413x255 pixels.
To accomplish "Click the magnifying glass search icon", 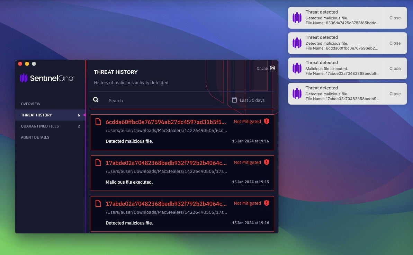I will (96, 100).
